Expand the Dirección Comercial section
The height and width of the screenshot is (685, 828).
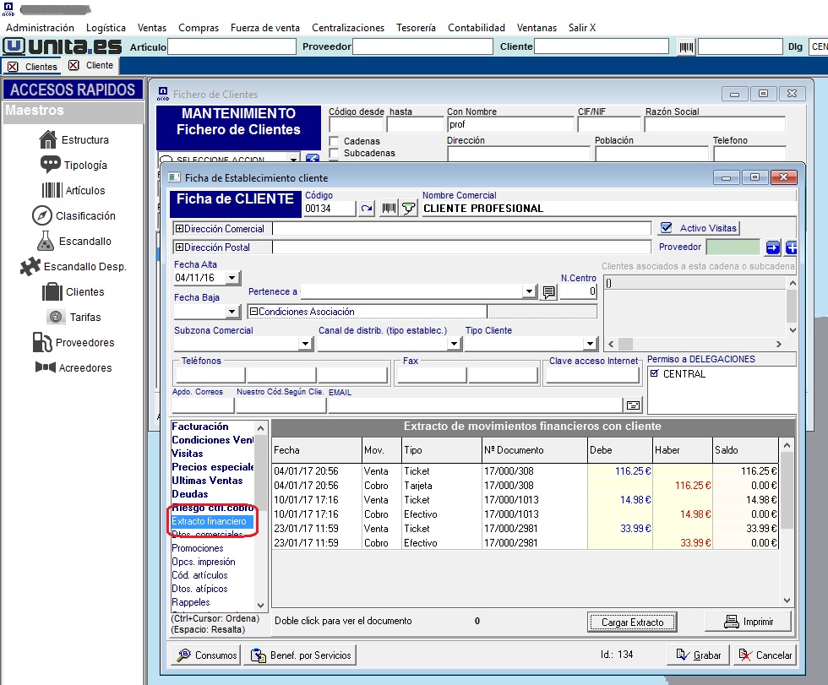179,229
